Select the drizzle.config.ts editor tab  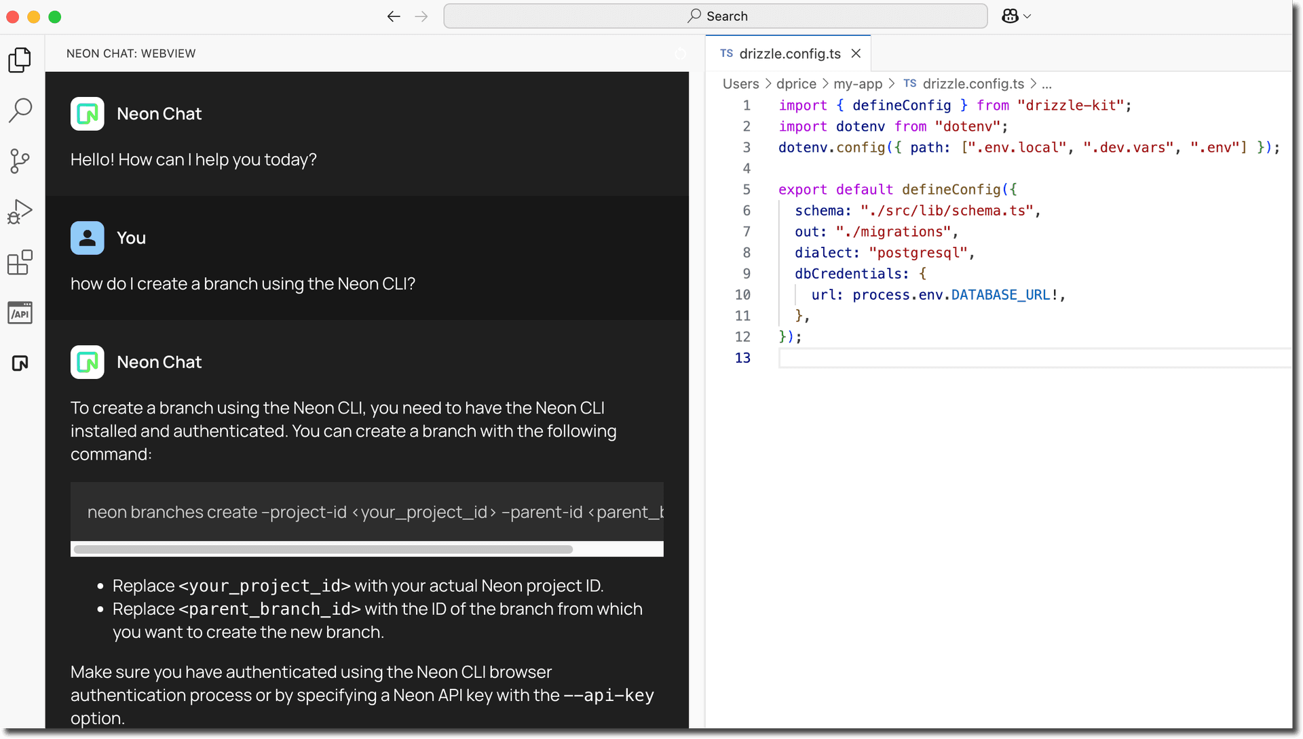(787, 54)
